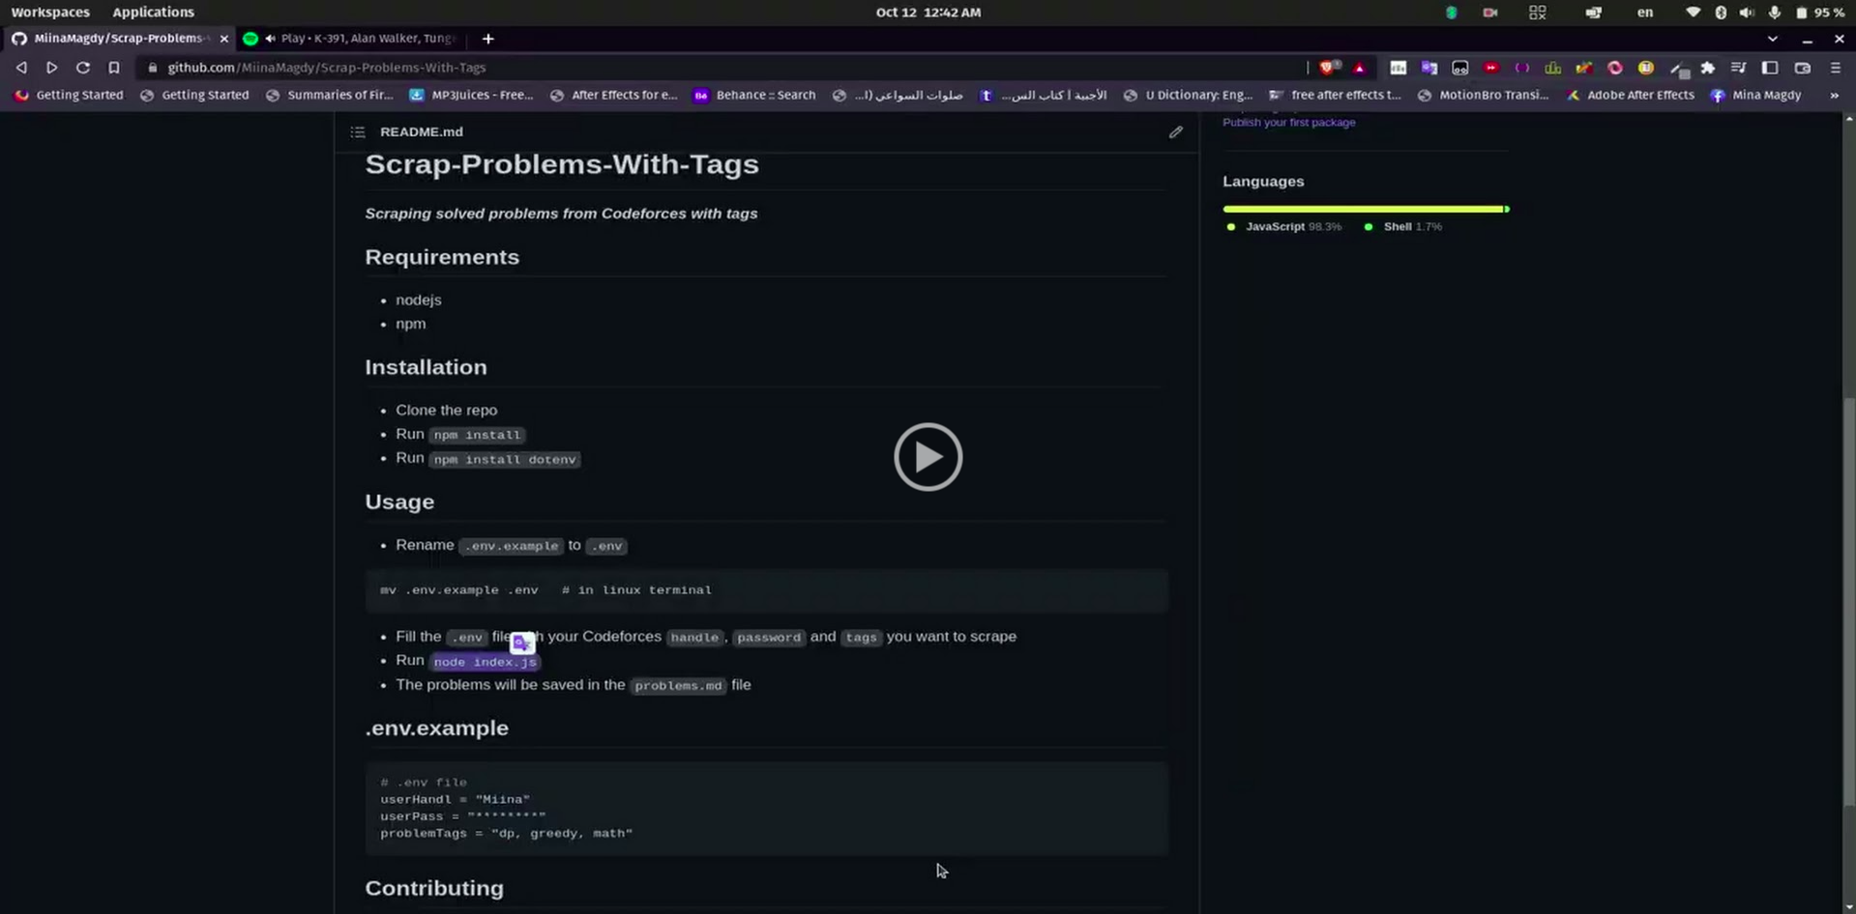Open the white equalizer extension icon

[x=1399, y=68]
